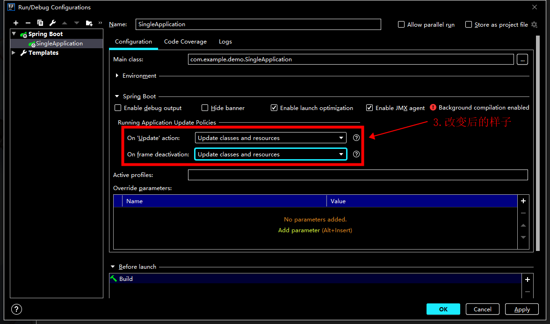
Task: Switch to the Configuration tab
Action: pos(134,42)
